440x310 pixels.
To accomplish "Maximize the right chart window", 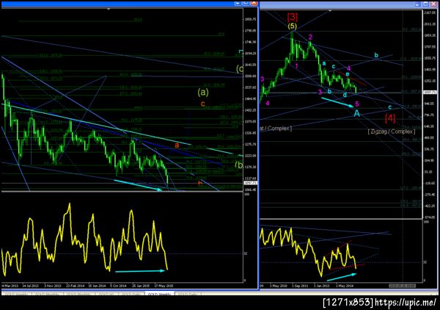I will click(425, 4).
